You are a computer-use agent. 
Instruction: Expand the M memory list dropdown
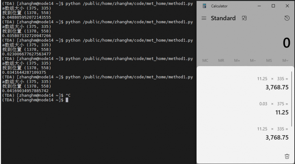pos(285,61)
